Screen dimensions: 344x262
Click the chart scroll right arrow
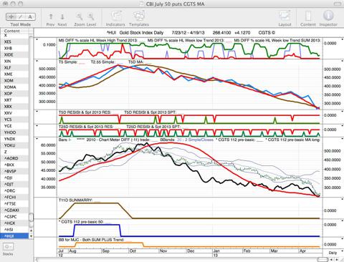[337, 260]
